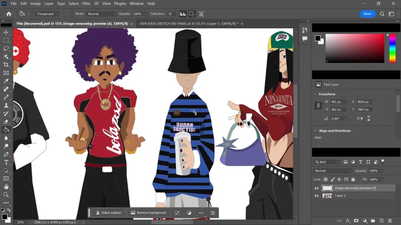Add a layer mask
401x225 pixels.
[356, 221]
